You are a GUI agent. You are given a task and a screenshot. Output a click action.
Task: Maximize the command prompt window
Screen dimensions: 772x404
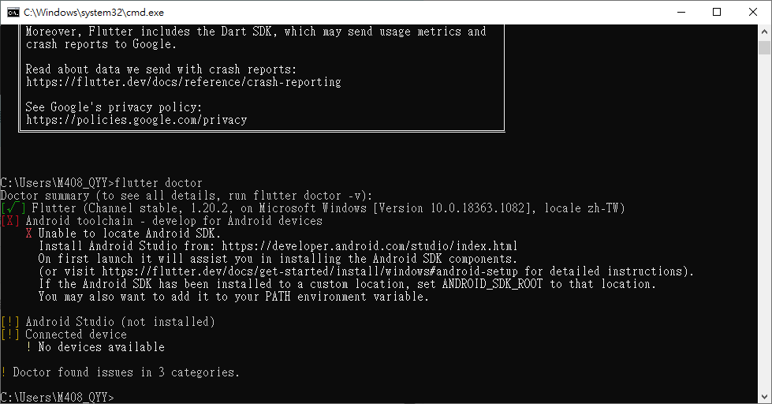717,13
